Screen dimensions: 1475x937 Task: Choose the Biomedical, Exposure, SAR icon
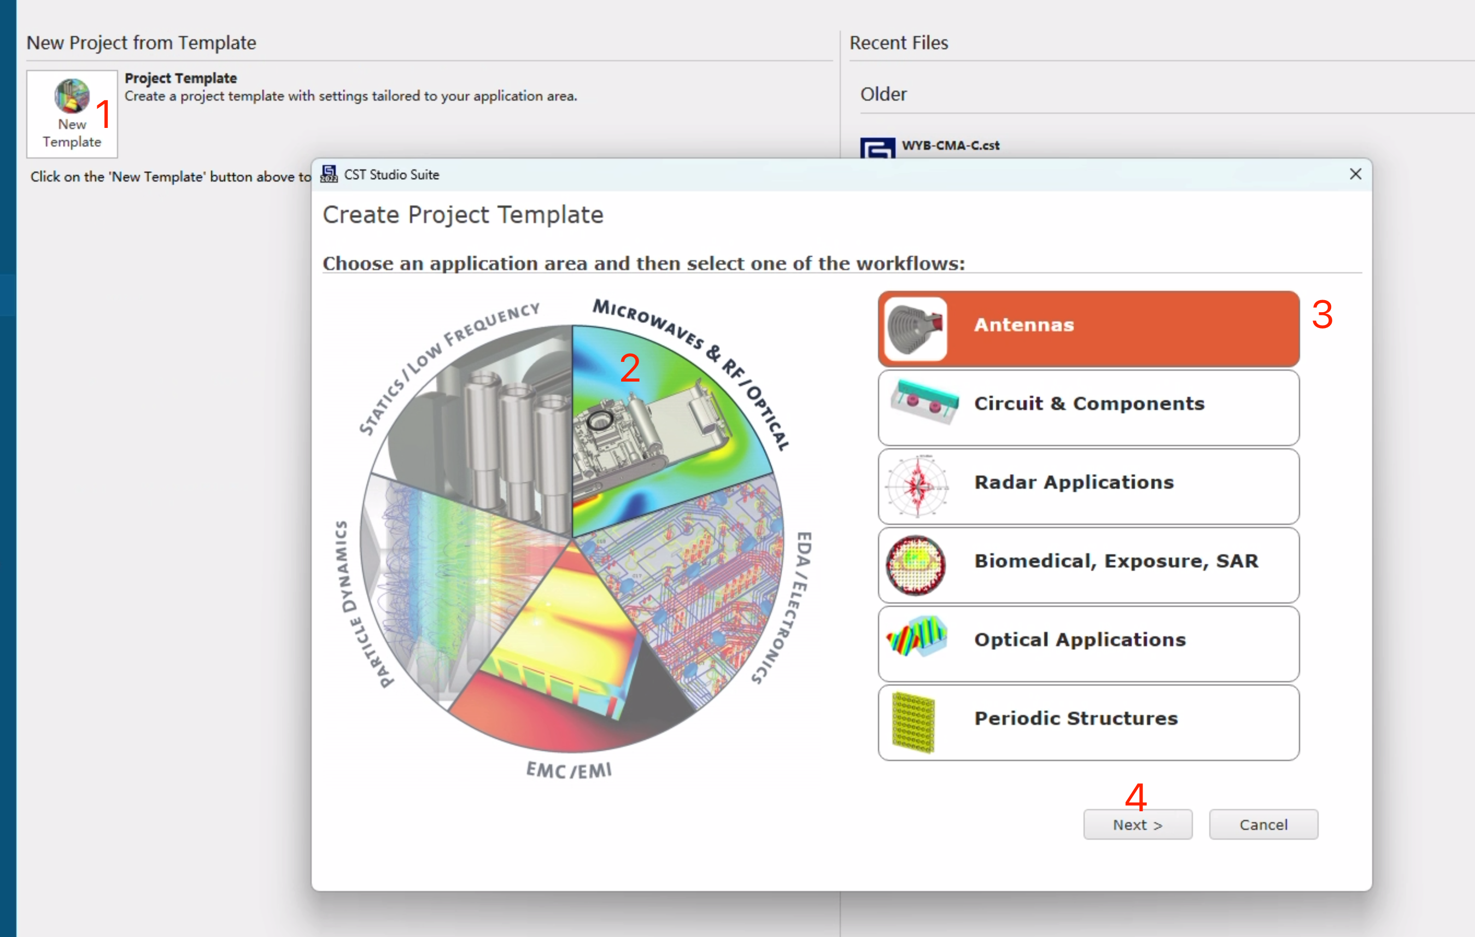[916, 565]
